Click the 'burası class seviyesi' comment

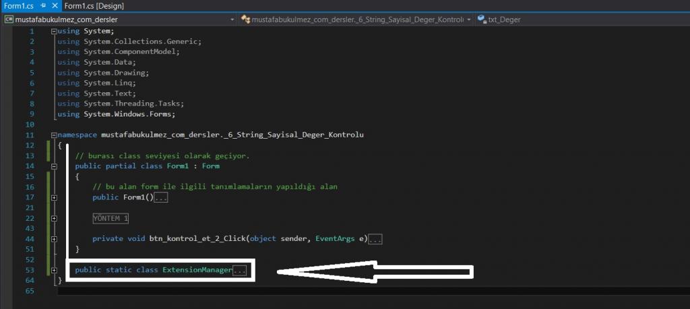click(x=162, y=156)
